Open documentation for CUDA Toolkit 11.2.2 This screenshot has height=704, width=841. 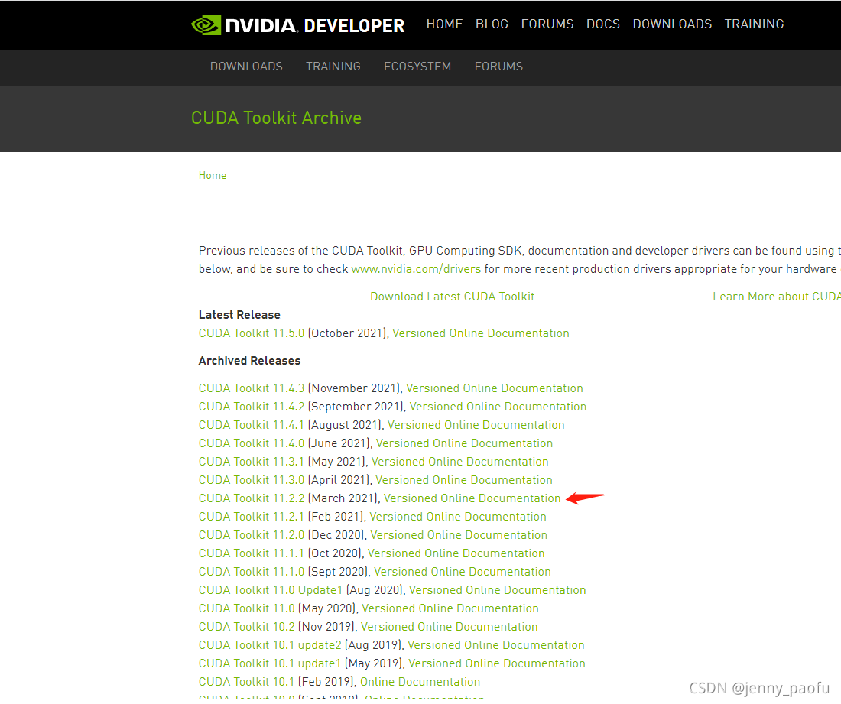point(472,498)
